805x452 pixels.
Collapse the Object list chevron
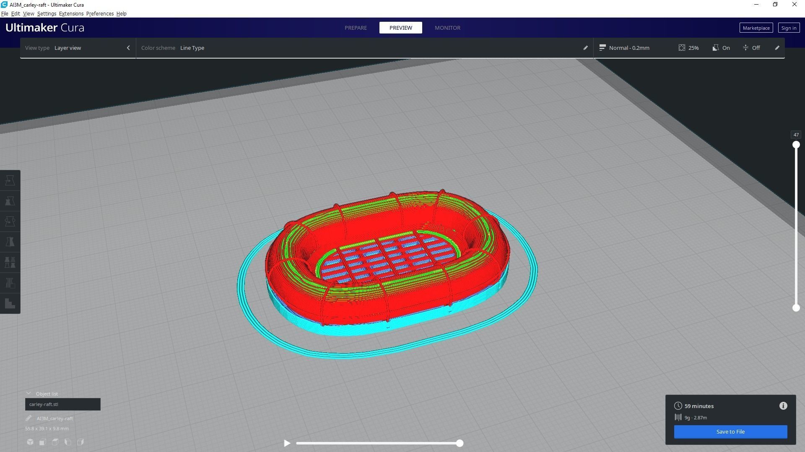pyautogui.click(x=29, y=394)
